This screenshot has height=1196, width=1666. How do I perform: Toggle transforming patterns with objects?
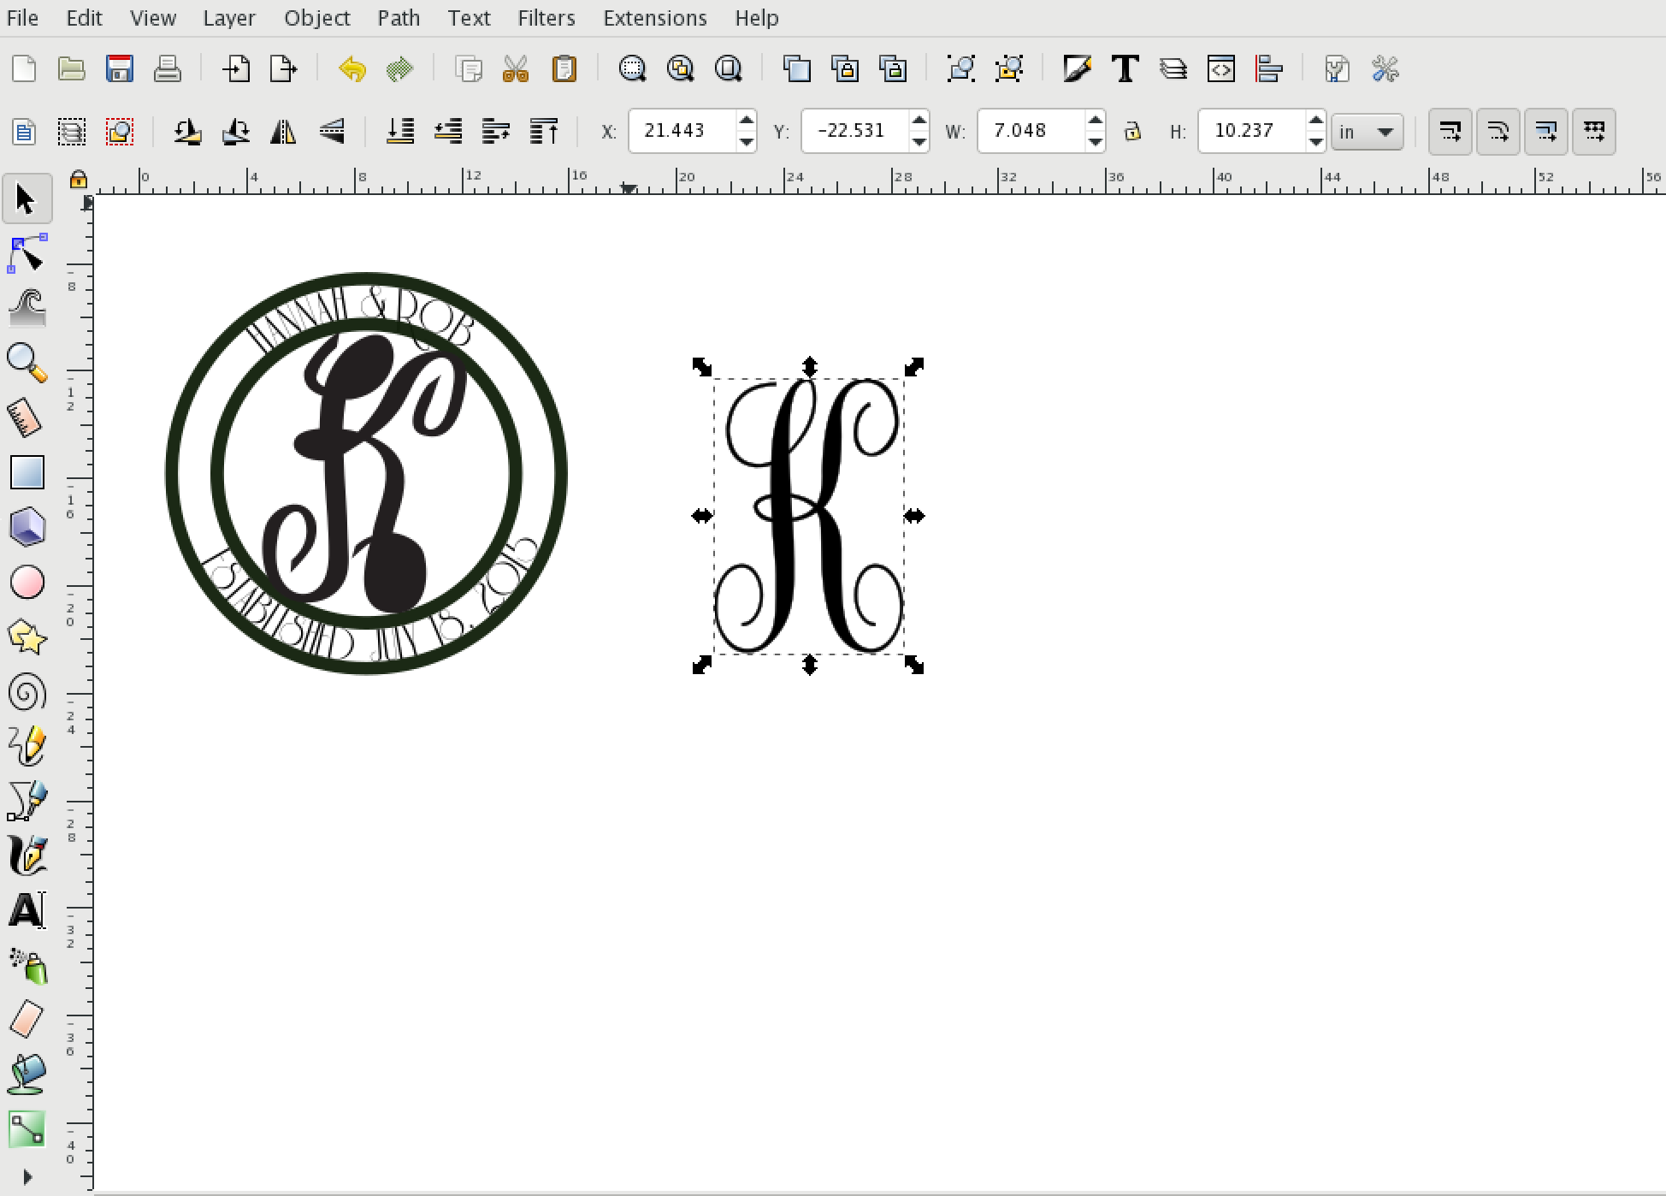1594,131
